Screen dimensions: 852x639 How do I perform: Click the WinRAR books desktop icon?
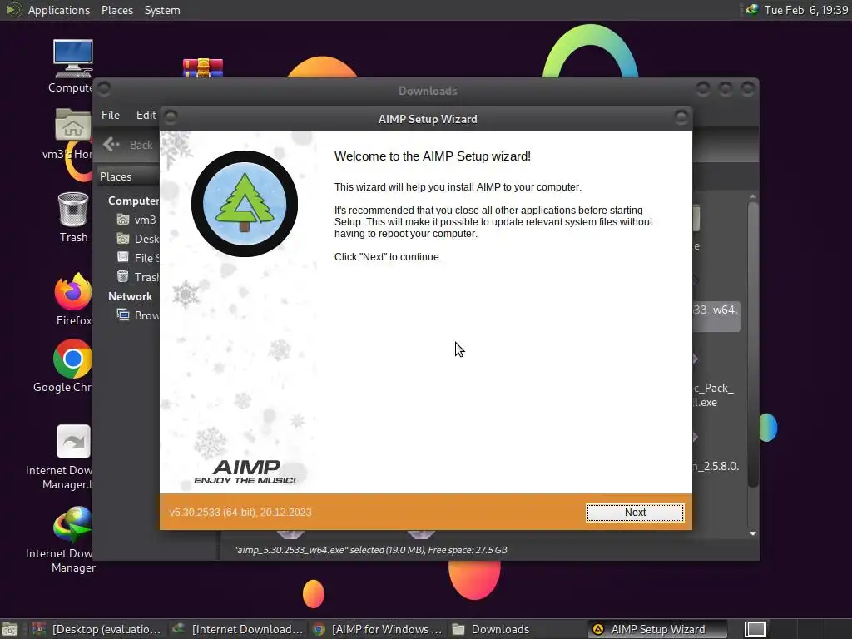203,68
